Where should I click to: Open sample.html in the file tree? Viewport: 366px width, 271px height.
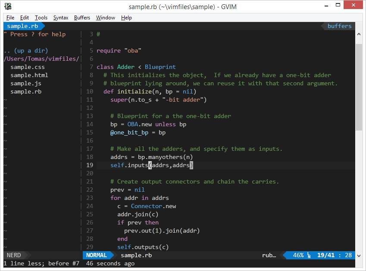tap(29, 75)
